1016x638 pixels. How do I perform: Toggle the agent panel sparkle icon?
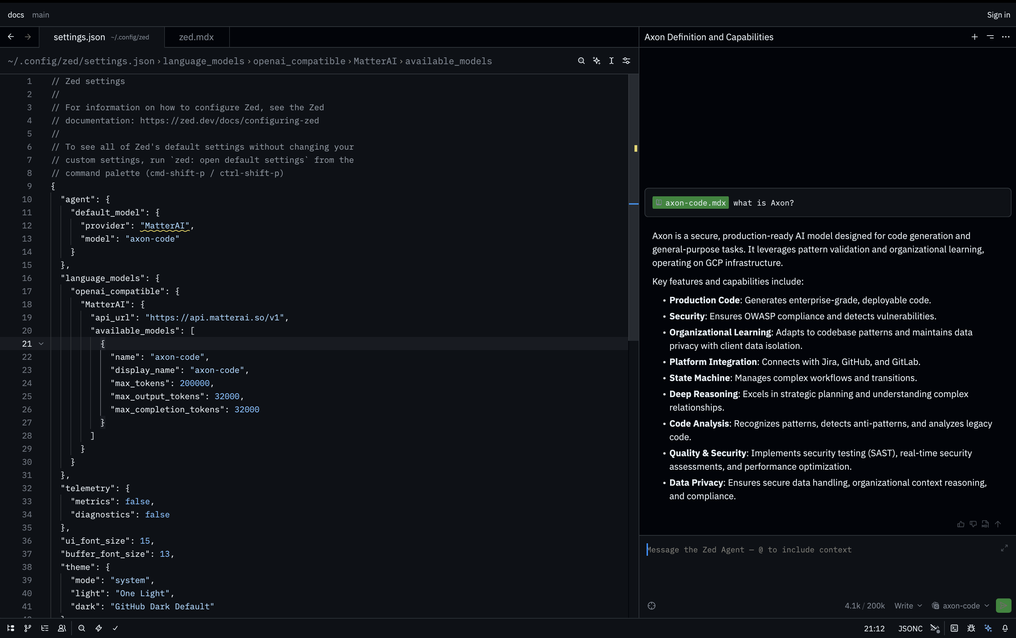(988, 628)
